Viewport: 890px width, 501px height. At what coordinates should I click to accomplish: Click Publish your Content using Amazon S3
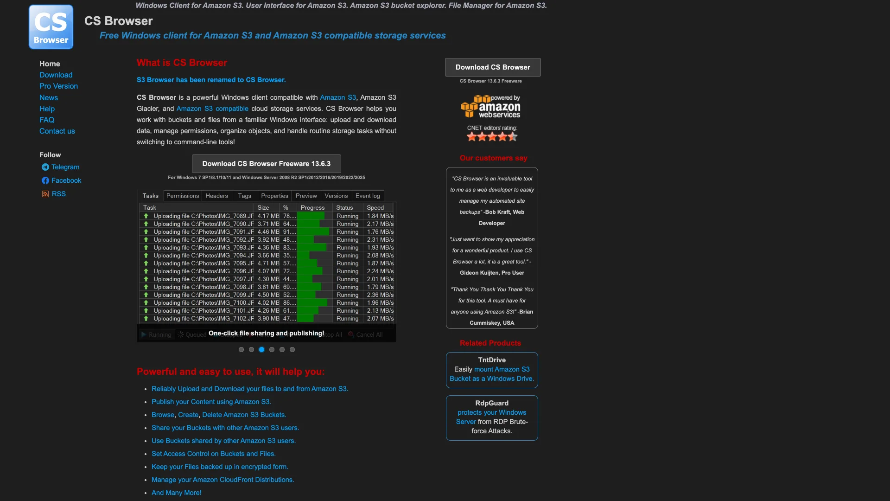click(211, 402)
